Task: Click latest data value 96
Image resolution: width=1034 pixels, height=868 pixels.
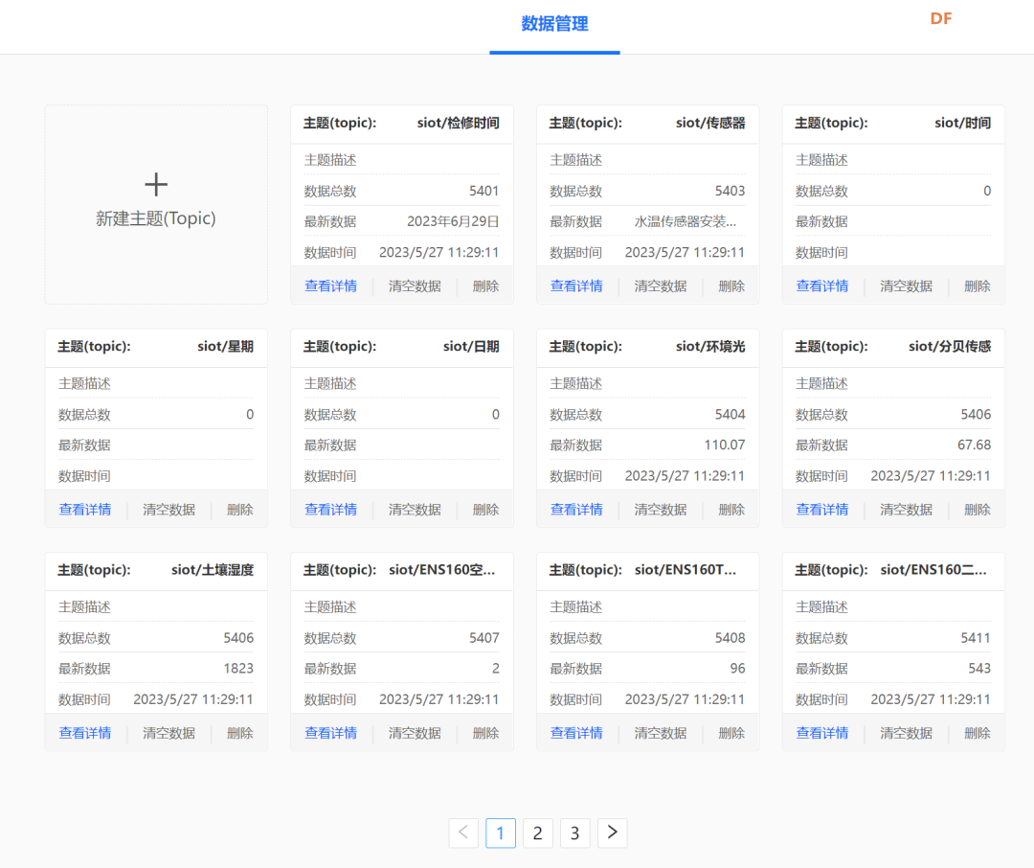Action: (737, 668)
